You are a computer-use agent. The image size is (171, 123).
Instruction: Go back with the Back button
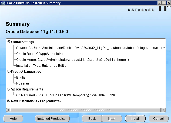92,118
